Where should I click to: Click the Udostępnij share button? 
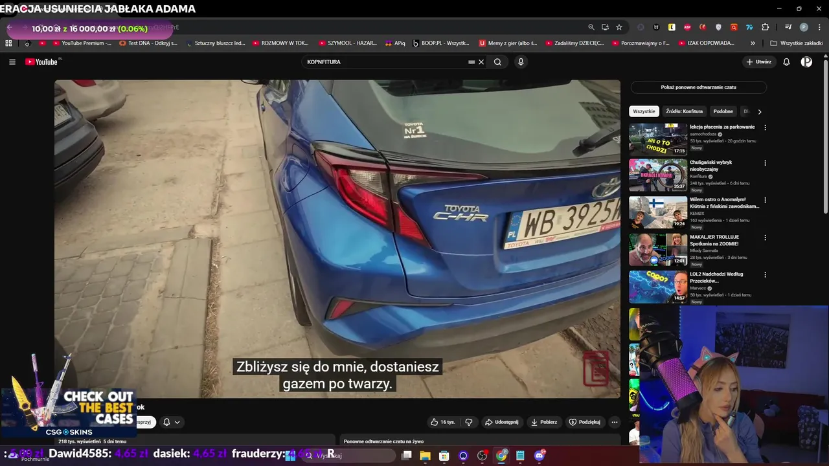[502, 422]
